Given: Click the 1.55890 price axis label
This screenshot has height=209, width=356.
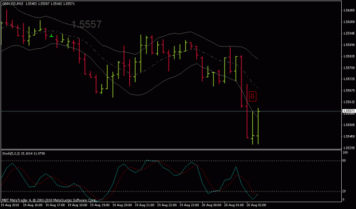Looking at the screenshot, I should (349, 45).
